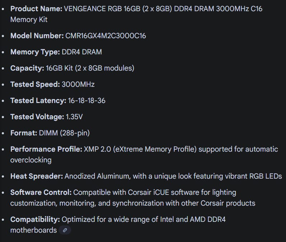Viewport: 286px width, 242px height.
Task: Click the Model Number label
Action: click(x=37, y=36)
